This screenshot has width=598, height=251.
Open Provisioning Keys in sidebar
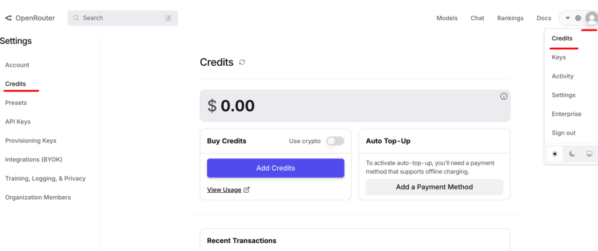click(30, 140)
